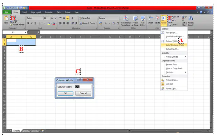
Task: Open the File tab
Action: coord(7,12)
